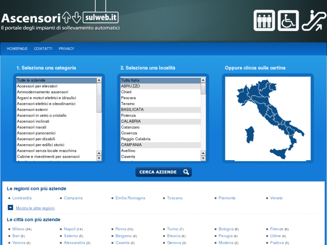Click Sardinia island on the Italy map

250,135
